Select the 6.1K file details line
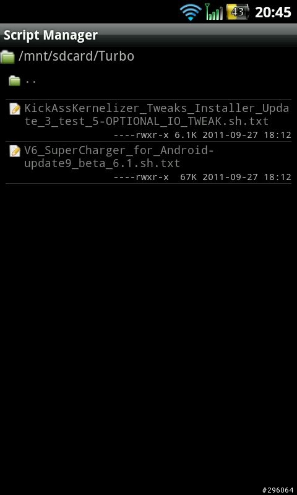This screenshot has width=297, height=495. click(202, 135)
